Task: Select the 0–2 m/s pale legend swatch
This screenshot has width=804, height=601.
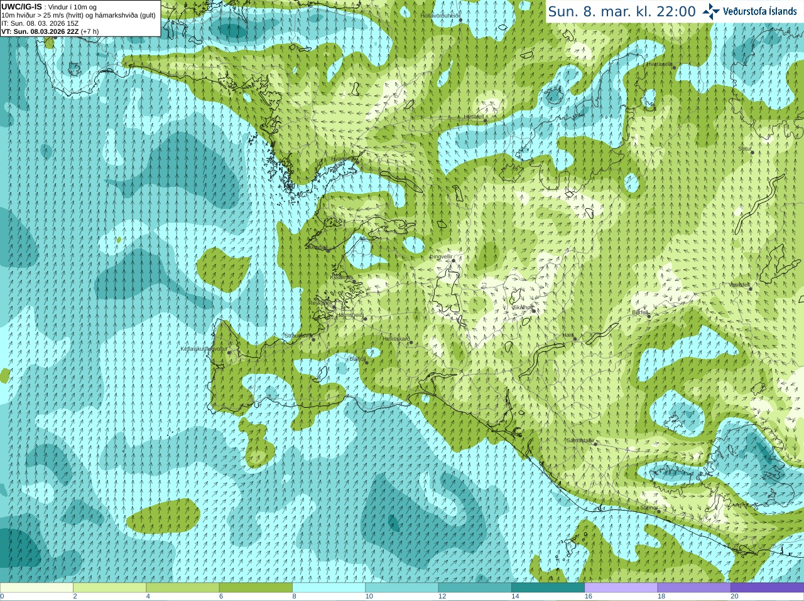Action: [36, 588]
